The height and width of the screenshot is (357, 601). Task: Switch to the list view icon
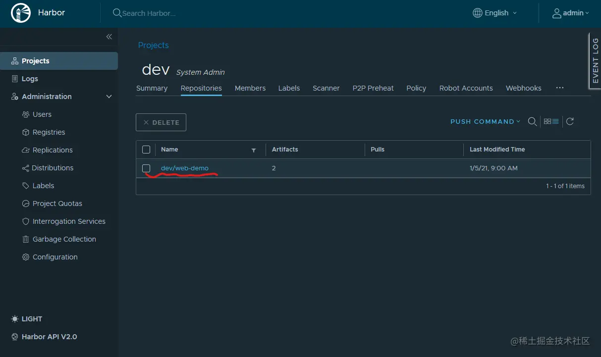click(555, 121)
